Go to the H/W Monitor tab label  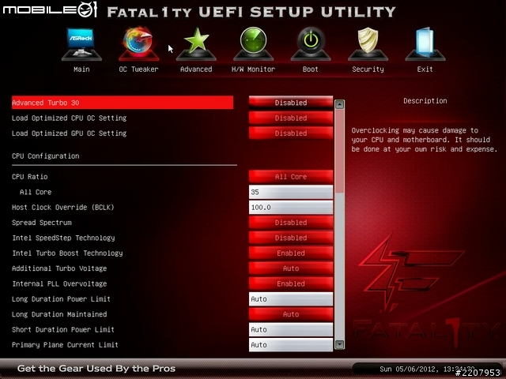coord(253,69)
